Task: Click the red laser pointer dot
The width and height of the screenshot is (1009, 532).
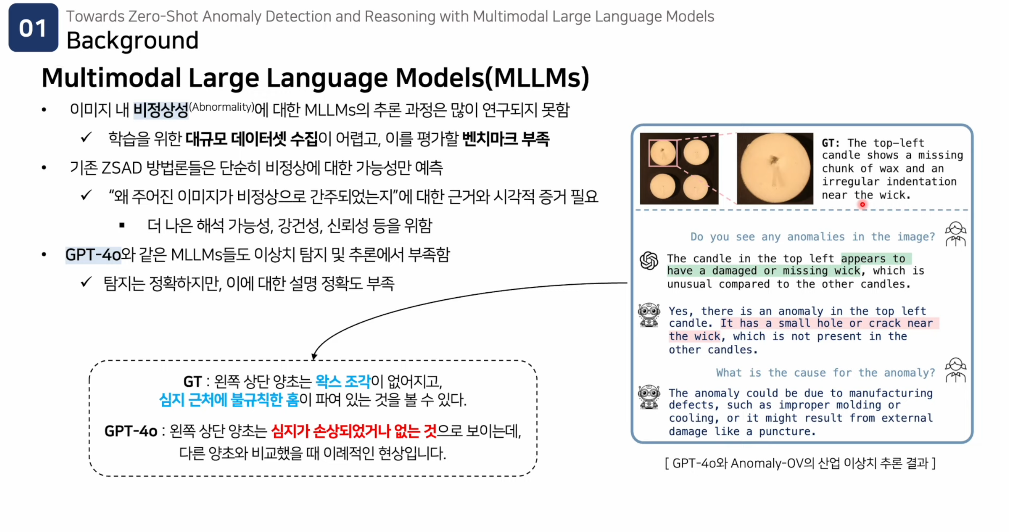Action: 862,205
